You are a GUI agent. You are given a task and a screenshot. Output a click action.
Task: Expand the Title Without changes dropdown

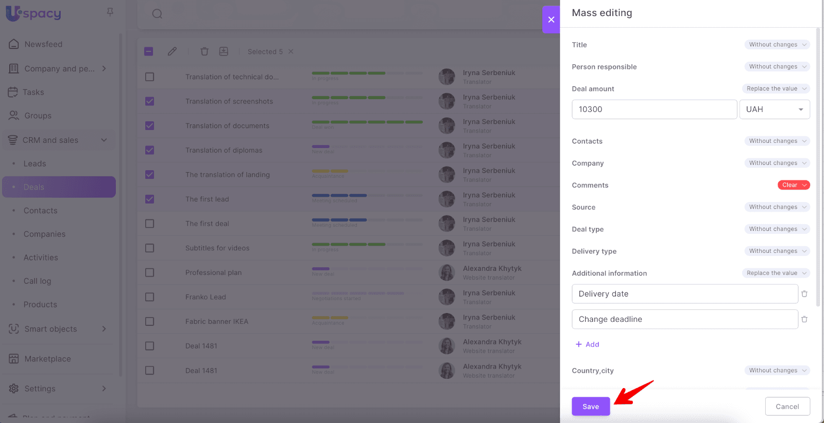(777, 45)
